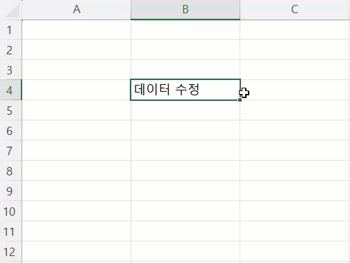
Task: Select row 7 header
Action: coord(10,150)
